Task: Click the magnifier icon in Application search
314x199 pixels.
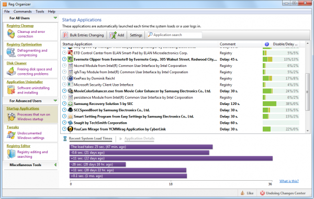Action: (150, 34)
